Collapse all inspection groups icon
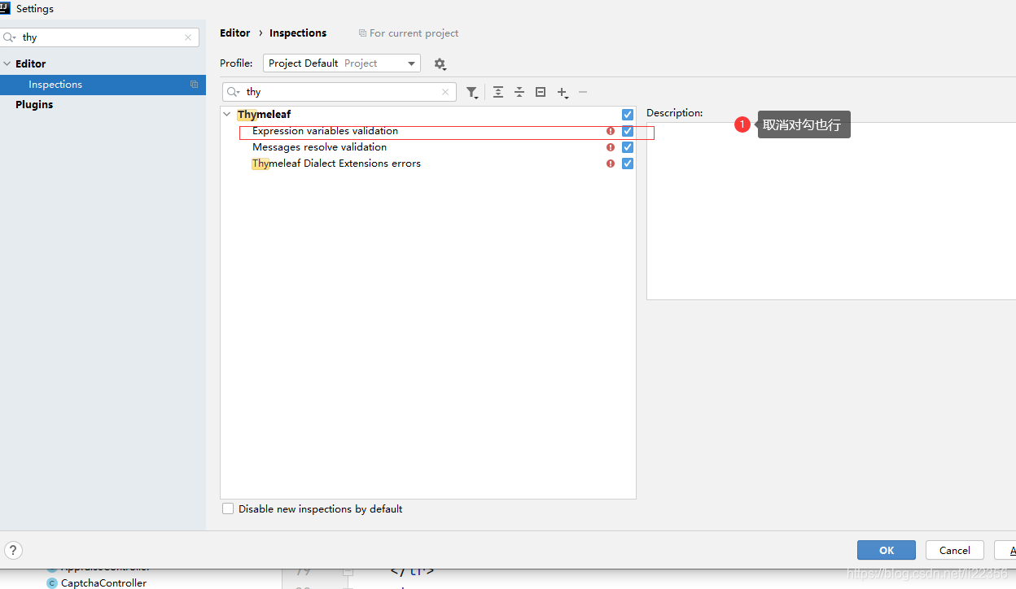Screen dimensions: 1016x589 point(519,92)
